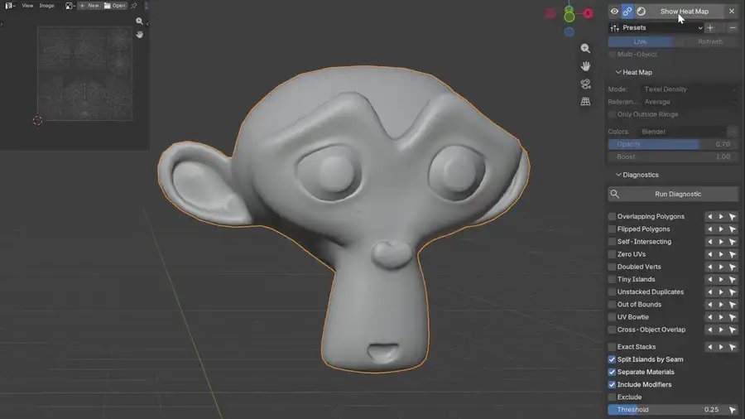Screen dimensions: 745x419
Task: Click the red X axis on gizmo
Action: click(x=589, y=13)
